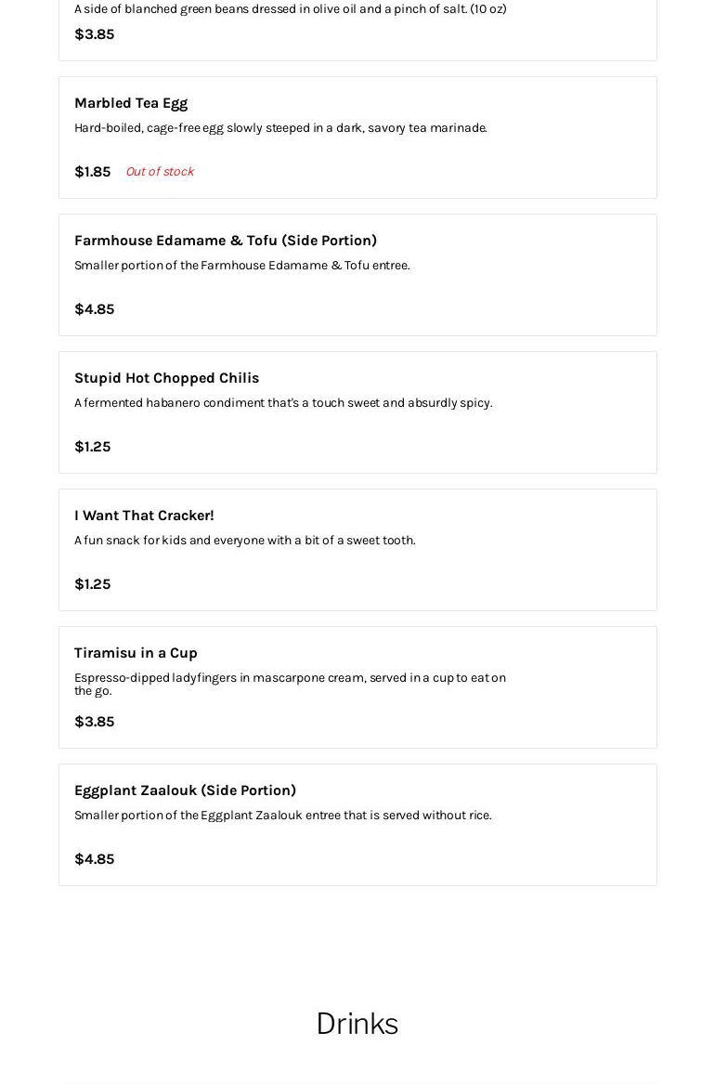The width and height of the screenshot is (715, 1084).
Task: Click the Eggplant Zaalouk served without rice description
Action: tap(282, 816)
